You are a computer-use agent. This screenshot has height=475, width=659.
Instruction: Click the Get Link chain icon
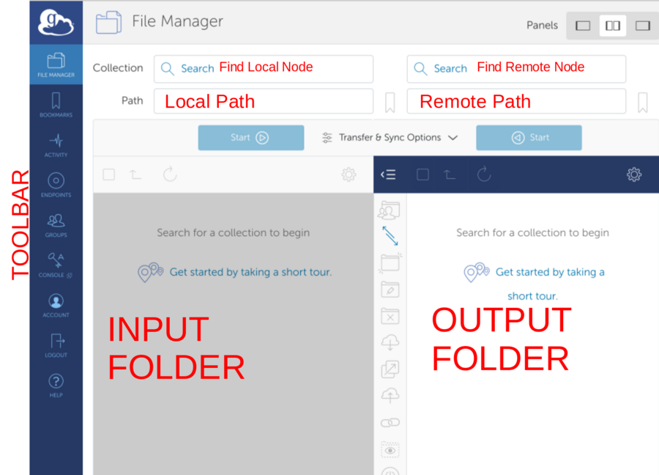click(x=390, y=423)
